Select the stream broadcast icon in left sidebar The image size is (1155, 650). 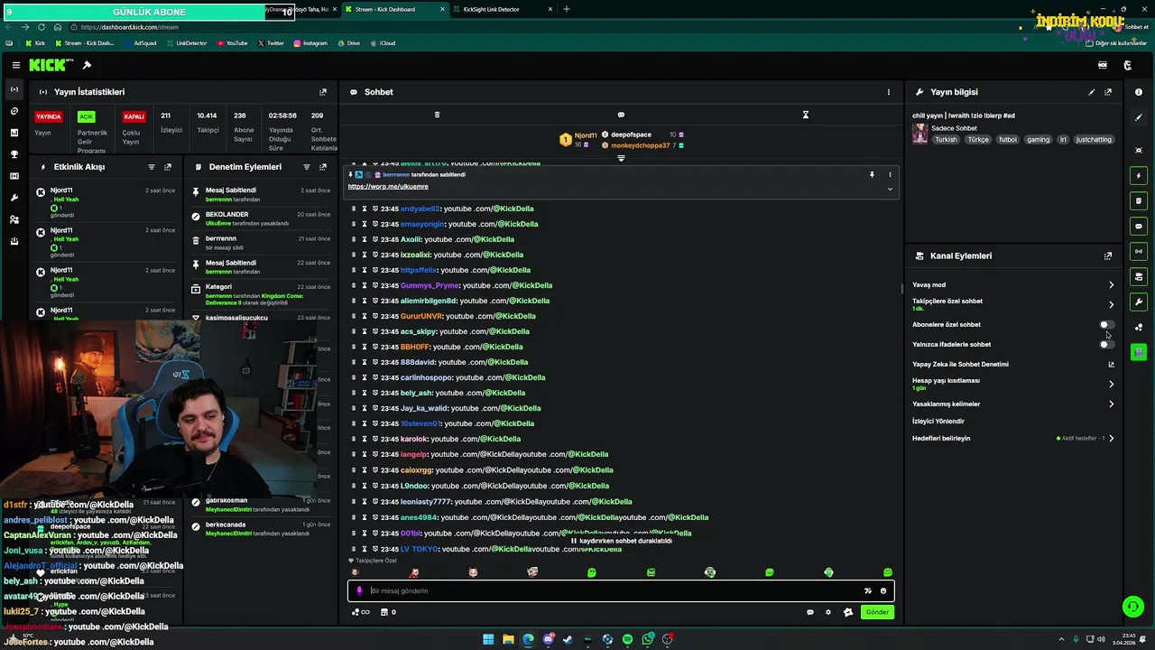[14, 89]
